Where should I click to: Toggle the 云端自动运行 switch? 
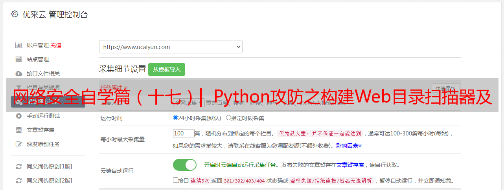[x=185, y=165]
